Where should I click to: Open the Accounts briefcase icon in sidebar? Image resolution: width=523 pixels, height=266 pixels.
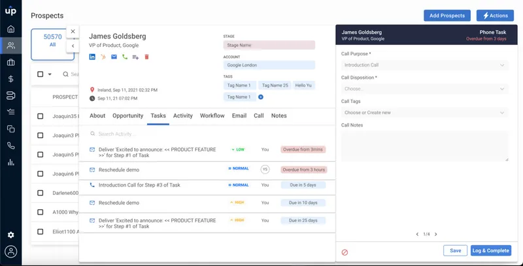(x=11, y=62)
